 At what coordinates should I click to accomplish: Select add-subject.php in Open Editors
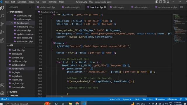point(25,41)
